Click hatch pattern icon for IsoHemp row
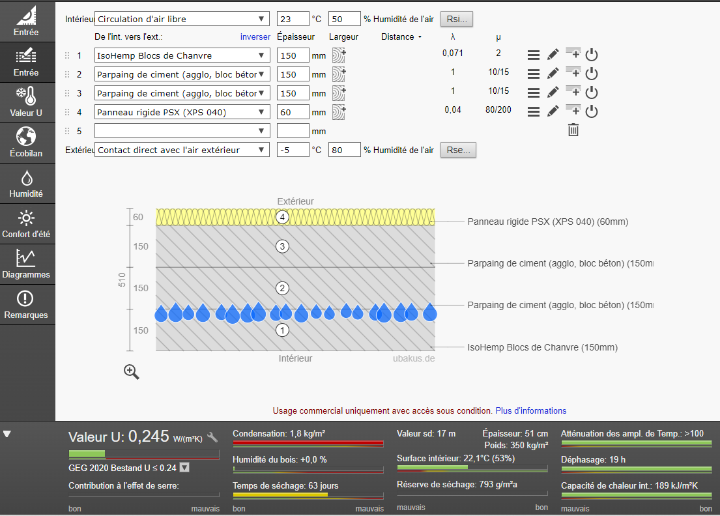720x516 pixels. coord(339,55)
